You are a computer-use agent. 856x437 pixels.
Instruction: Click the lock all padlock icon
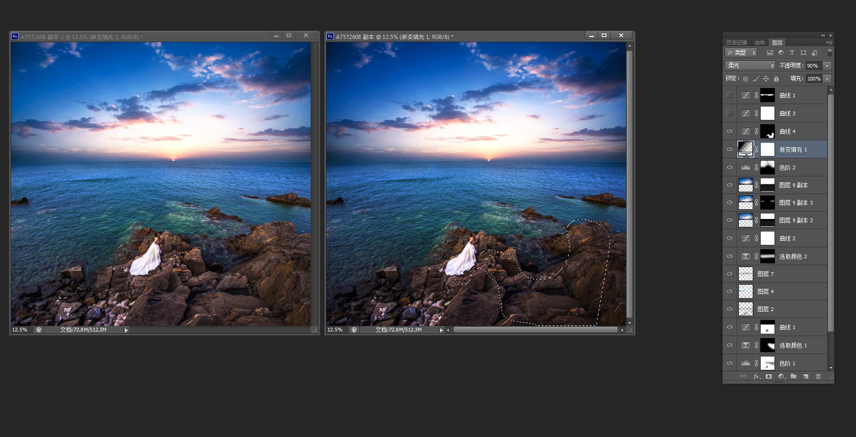[776, 79]
